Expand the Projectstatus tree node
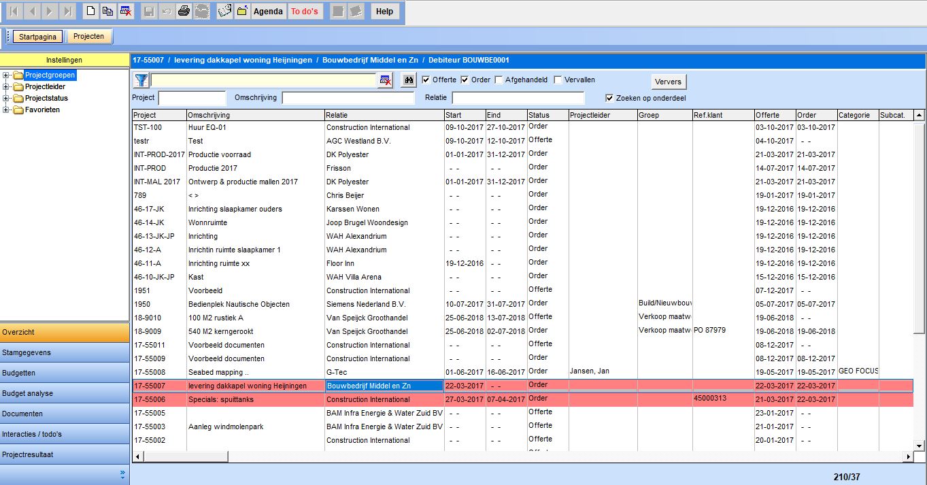This screenshot has height=485, width=927. (x=6, y=99)
